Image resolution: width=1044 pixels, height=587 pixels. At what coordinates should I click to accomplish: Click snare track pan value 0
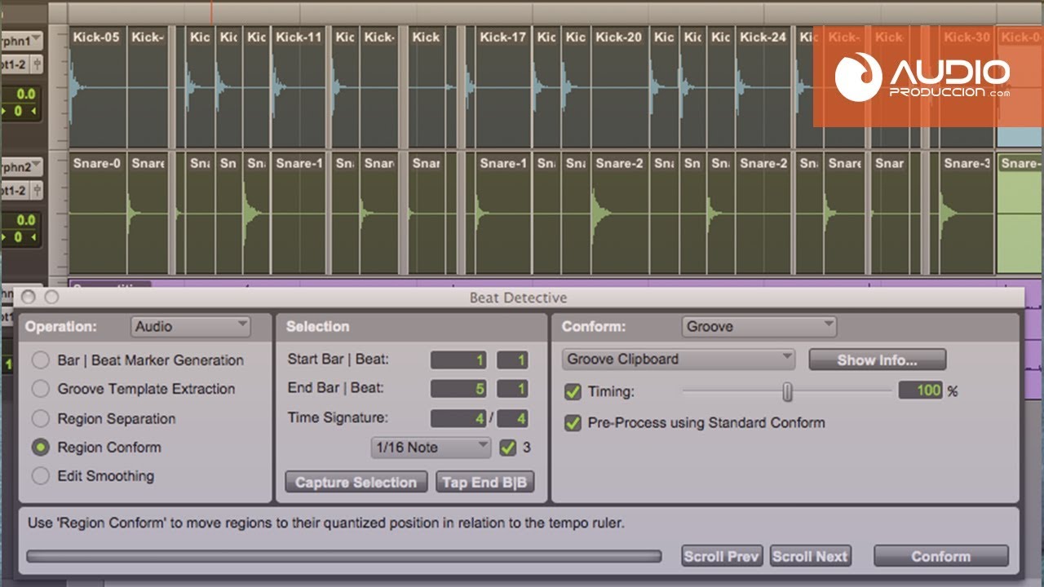point(20,236)
